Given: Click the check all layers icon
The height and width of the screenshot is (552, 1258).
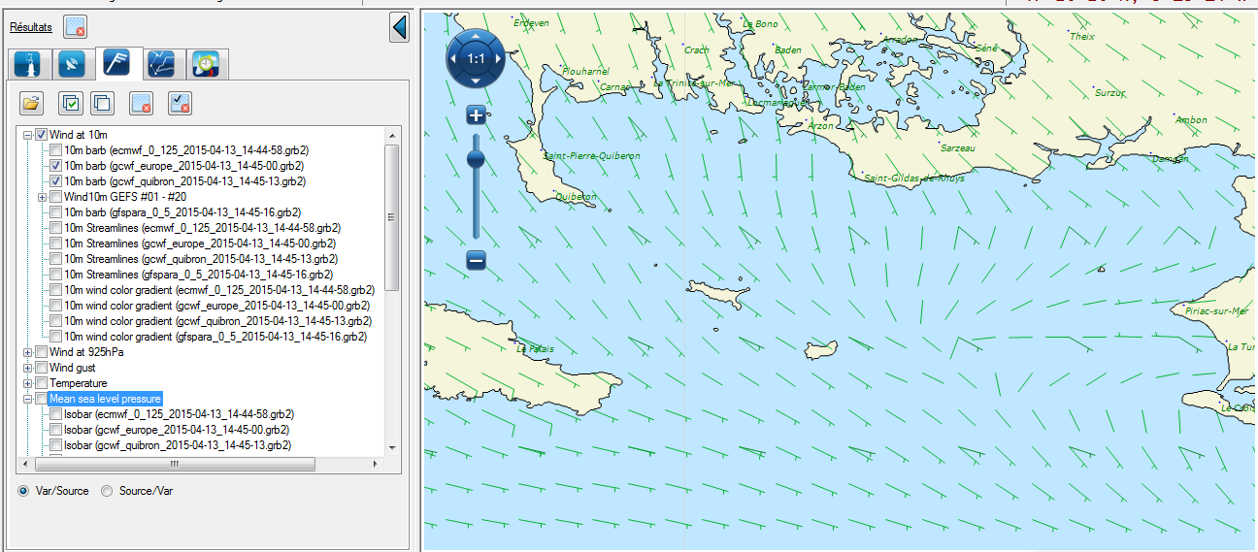Looking at the screenshot, I should point(70,103).
